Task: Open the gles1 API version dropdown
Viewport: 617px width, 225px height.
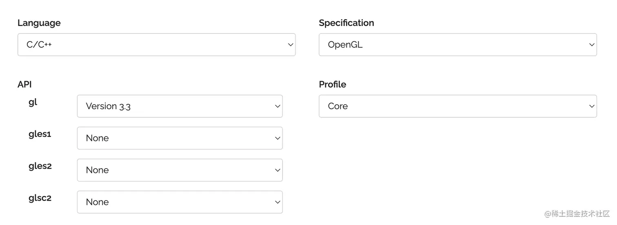Action: 180,138
